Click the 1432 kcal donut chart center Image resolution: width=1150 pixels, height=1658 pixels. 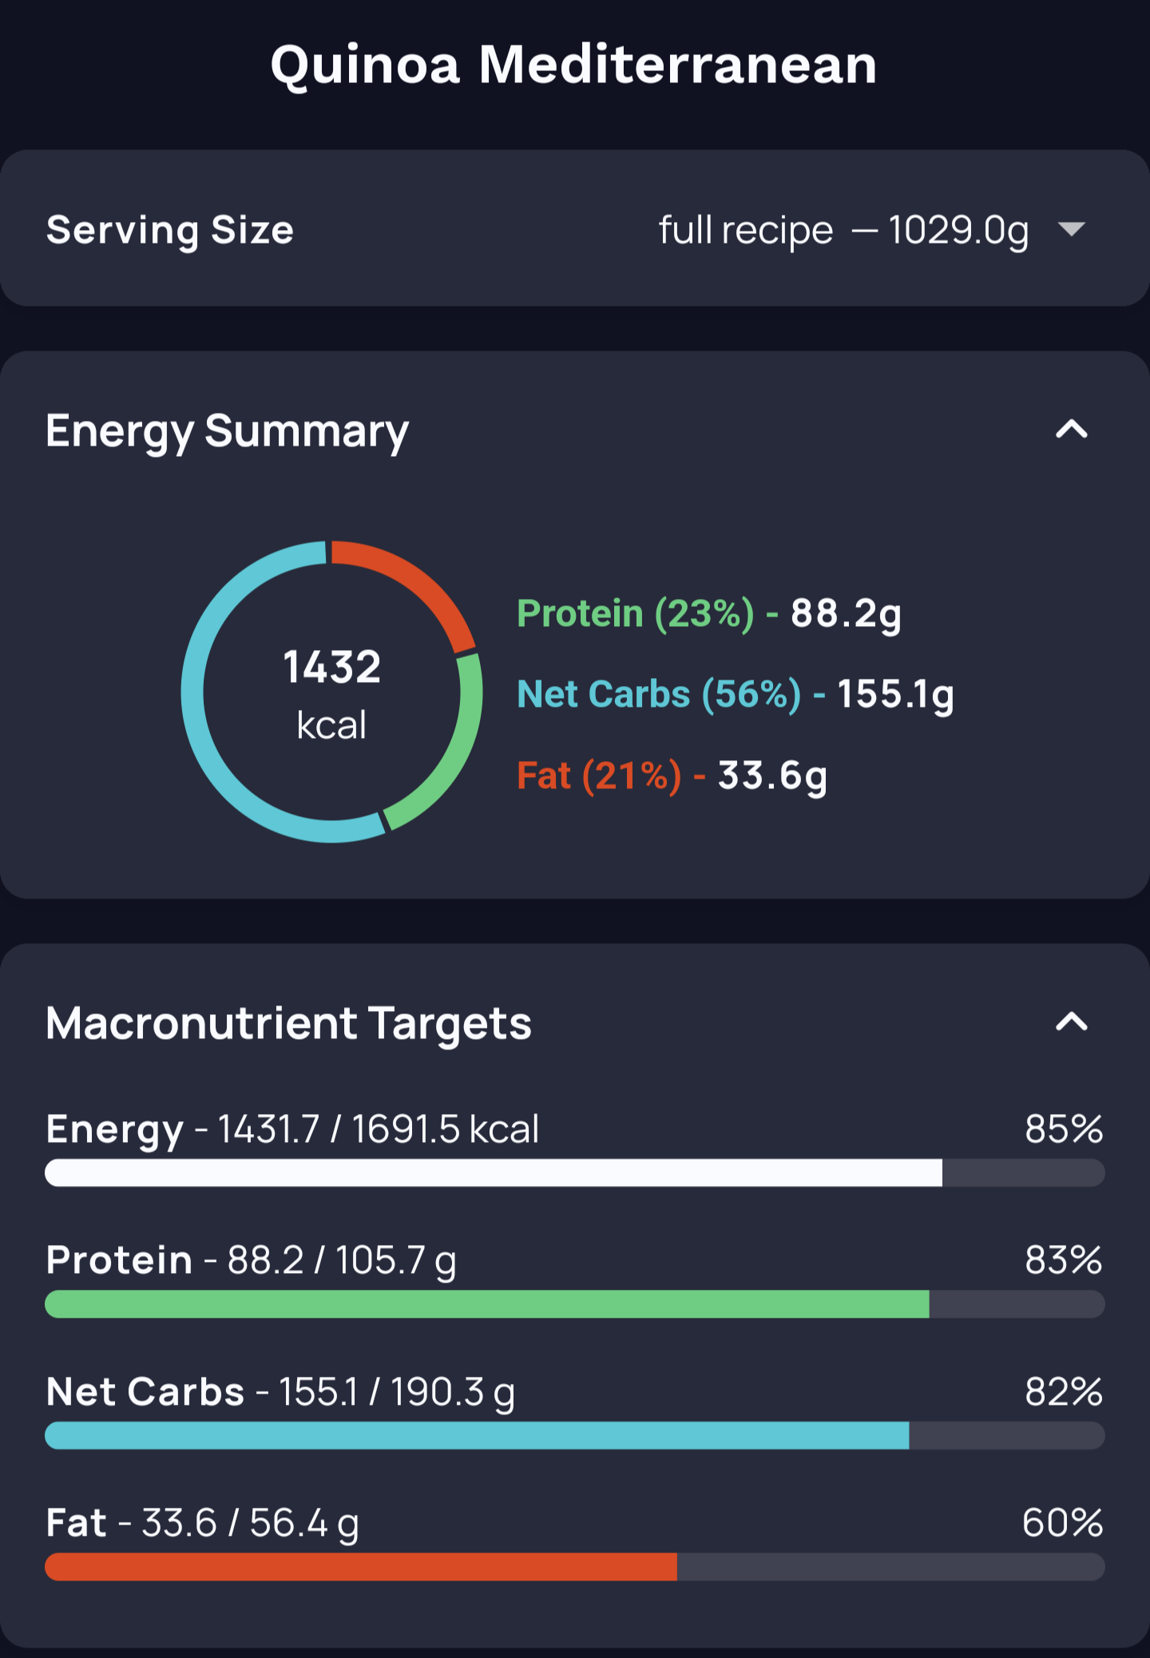pos(331,692)
